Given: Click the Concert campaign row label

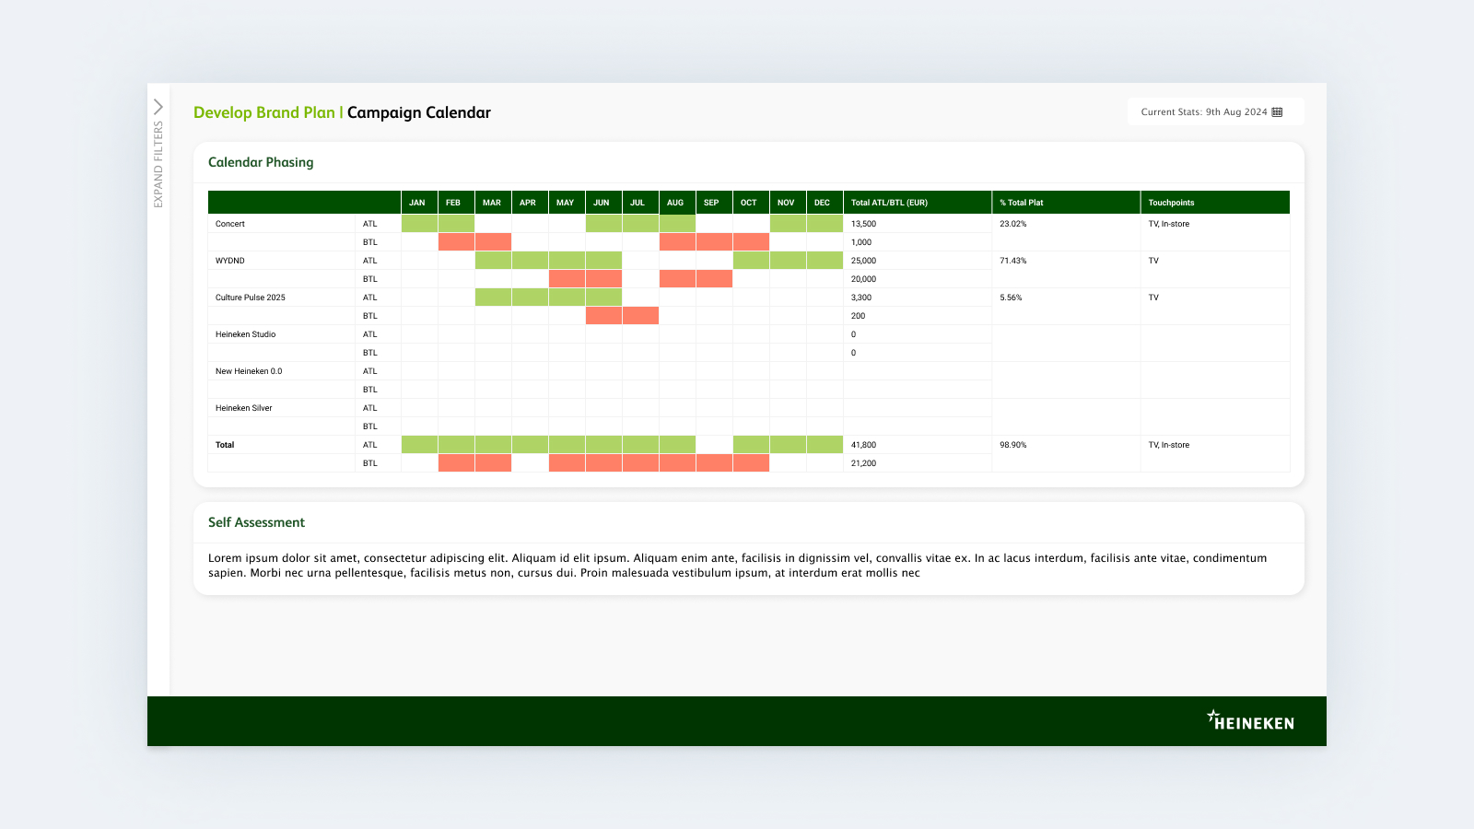Looking at the screenshot, I should (229, 223).
